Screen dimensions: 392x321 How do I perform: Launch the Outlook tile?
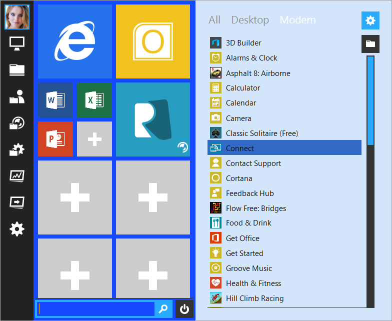[x=153, y=41]
